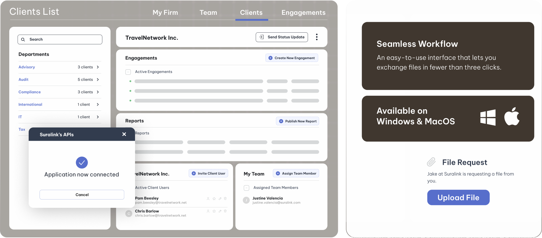
Task: Click the '5 clients' count for Audit
Action: pyautogui.click(x=85, y=79)
